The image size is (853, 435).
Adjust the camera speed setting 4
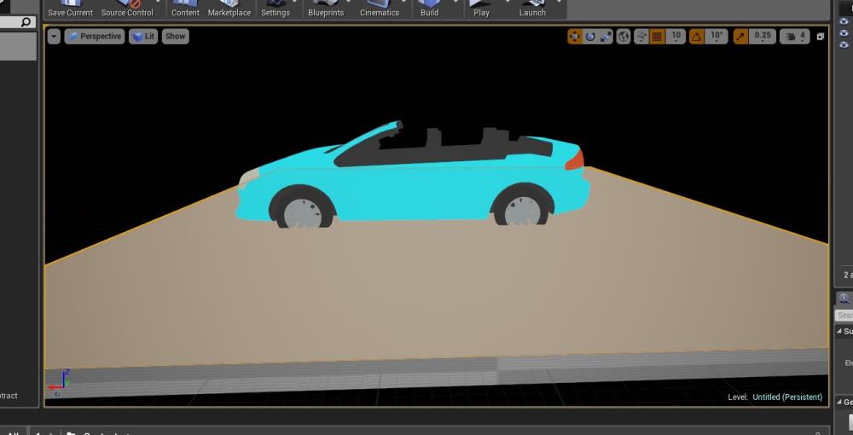[795, 37]
